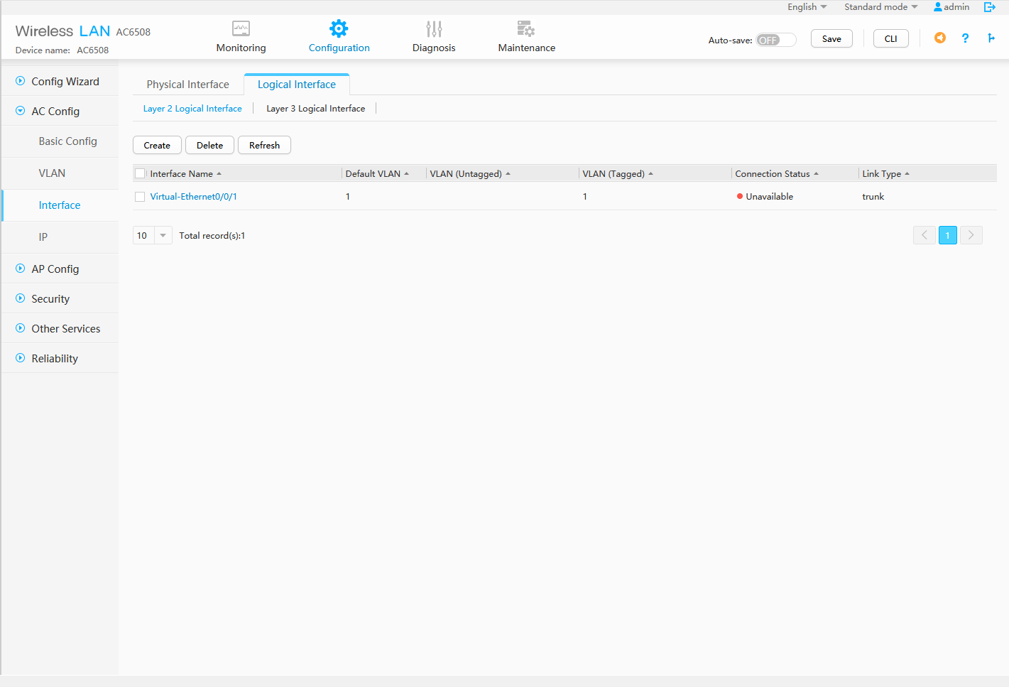This screenshot has width=1009, height=687.
Task: Sort by VLAN (Tagged) column
Action: 618,173
